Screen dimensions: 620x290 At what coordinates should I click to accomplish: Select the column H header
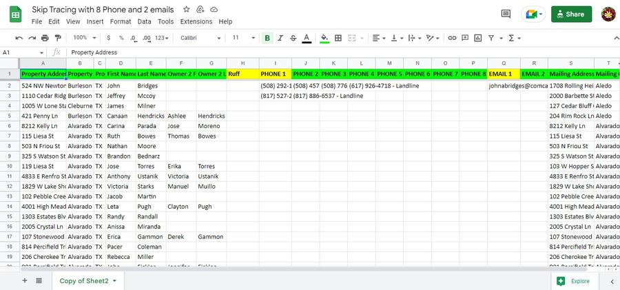pos(242,63)
